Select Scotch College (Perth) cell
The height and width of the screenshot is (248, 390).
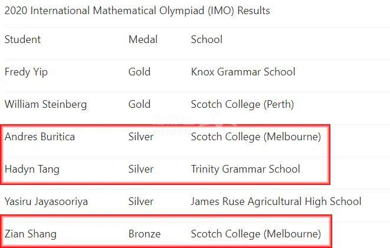click(x=242, y=104)
